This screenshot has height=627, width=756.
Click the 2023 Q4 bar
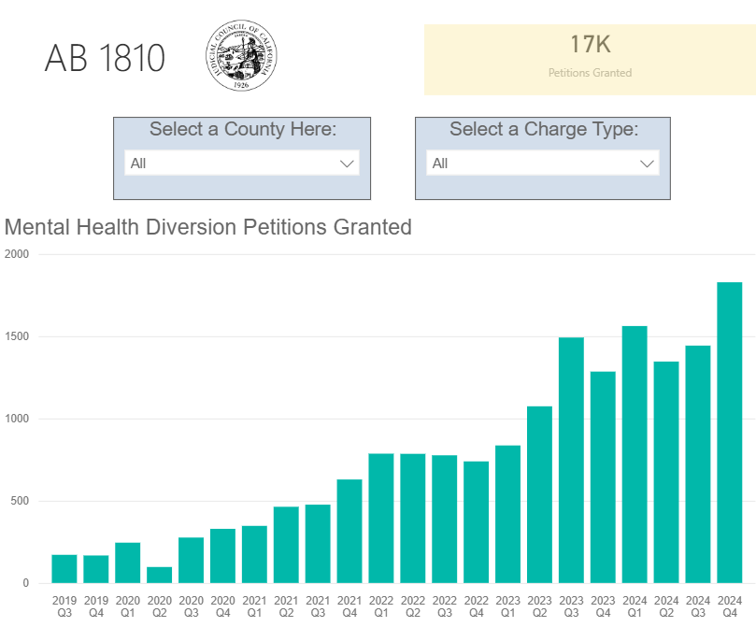pyautogui.click(x=603, y=477)
